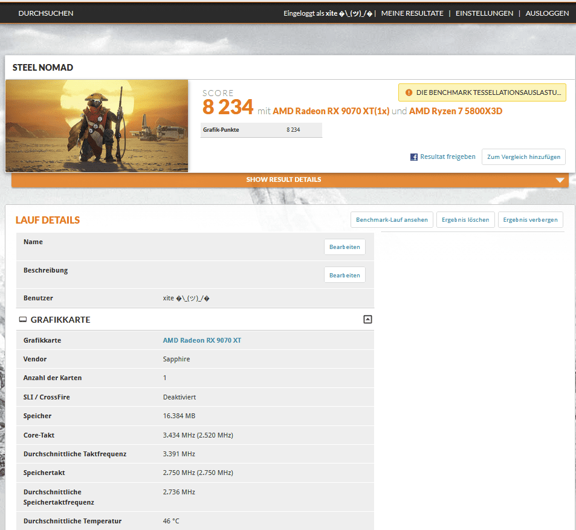576x530 pixels.
Task: Open AMD Ryzen 7 5800X3D link
Action: [456, 111]
